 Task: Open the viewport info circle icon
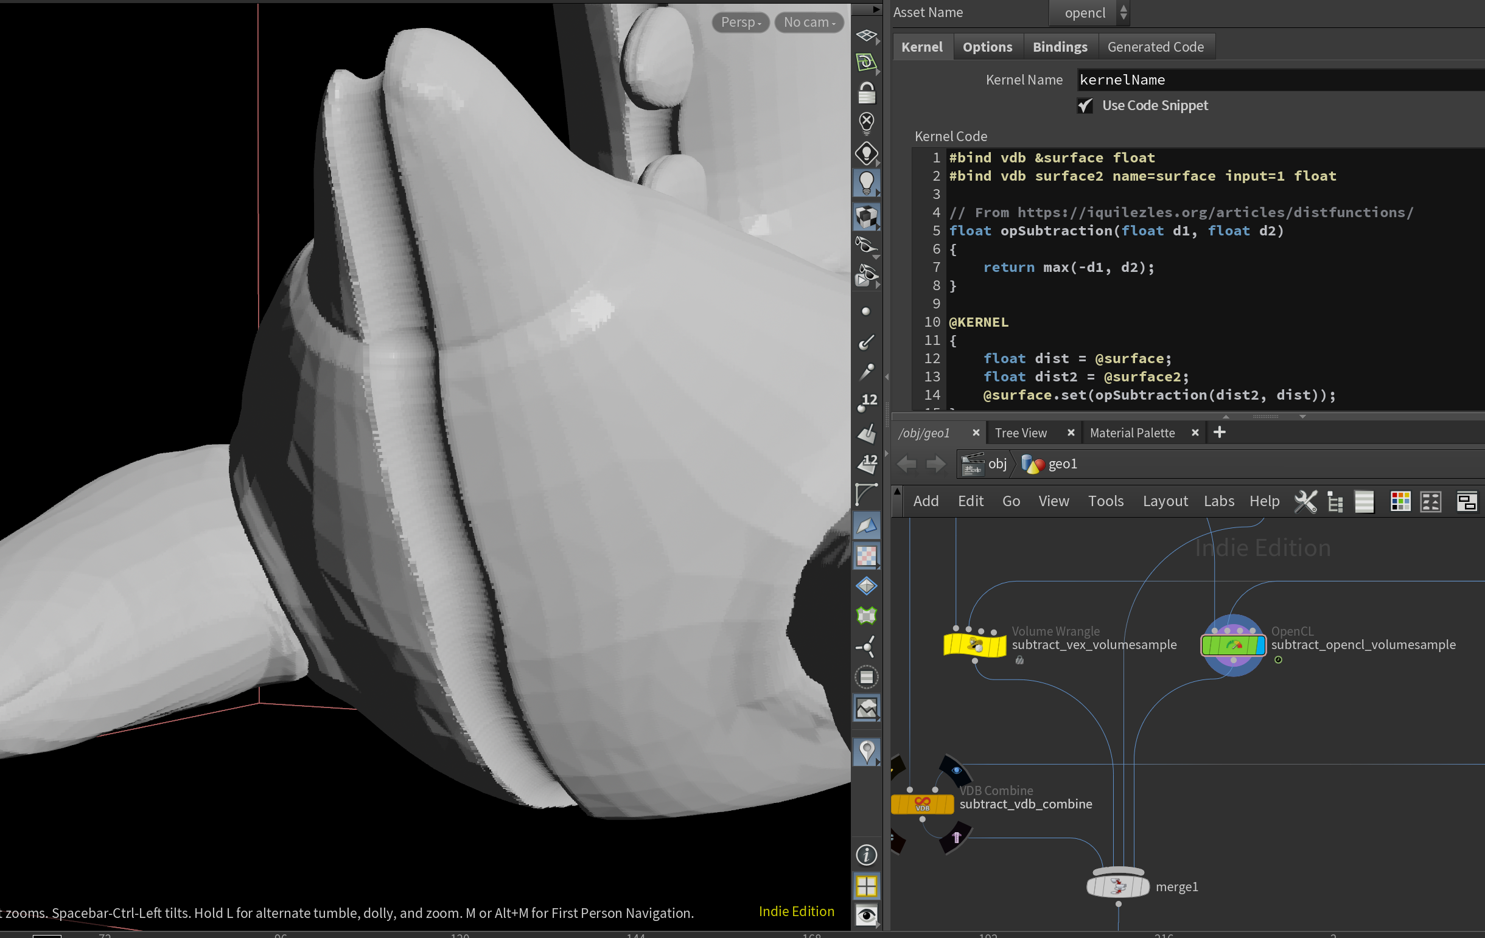pos(867,855)
